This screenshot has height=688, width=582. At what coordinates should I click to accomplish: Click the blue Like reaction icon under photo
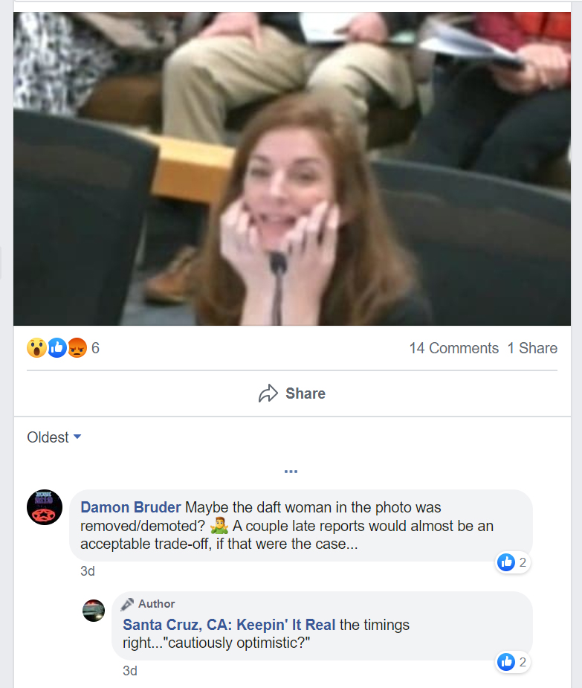coord(56,347)
